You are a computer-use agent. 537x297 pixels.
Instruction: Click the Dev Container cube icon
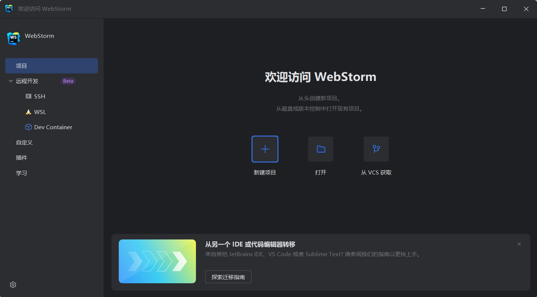coord(29,127)
